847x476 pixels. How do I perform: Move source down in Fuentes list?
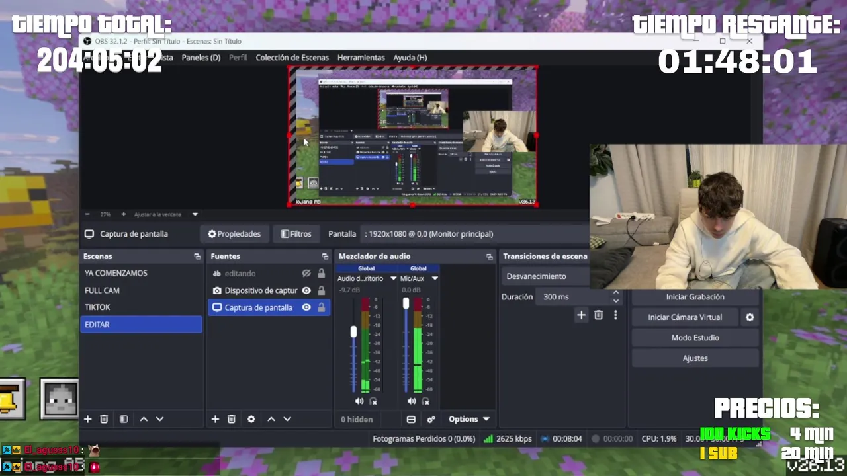(x=287, y=419)
